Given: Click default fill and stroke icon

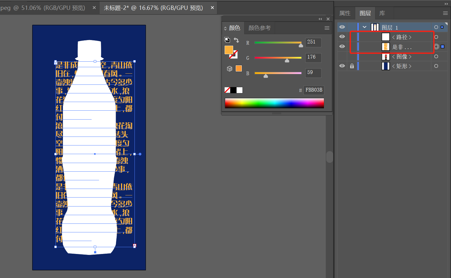Looking at the screenshot, I should (x=227, y=39).
